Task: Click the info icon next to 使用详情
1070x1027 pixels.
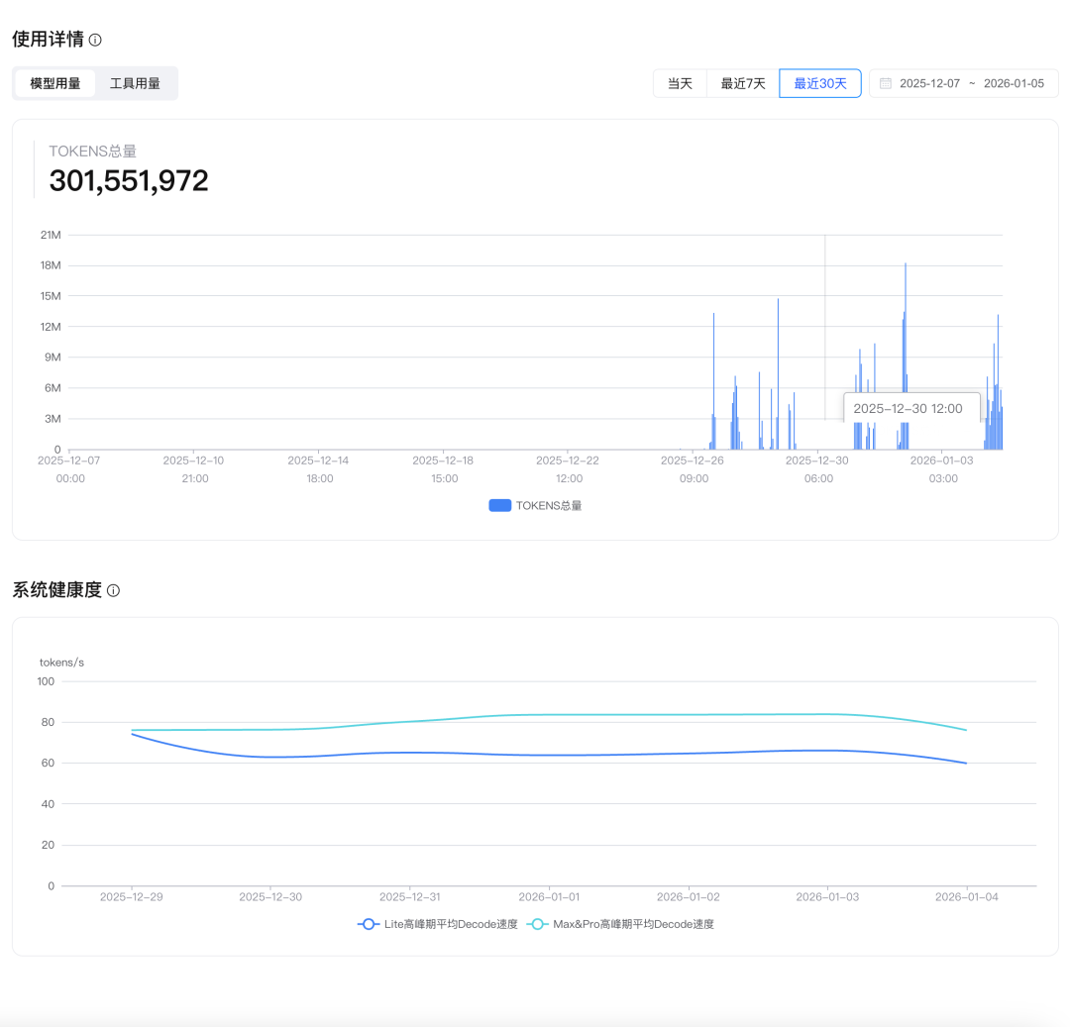Action: point(93,40)
